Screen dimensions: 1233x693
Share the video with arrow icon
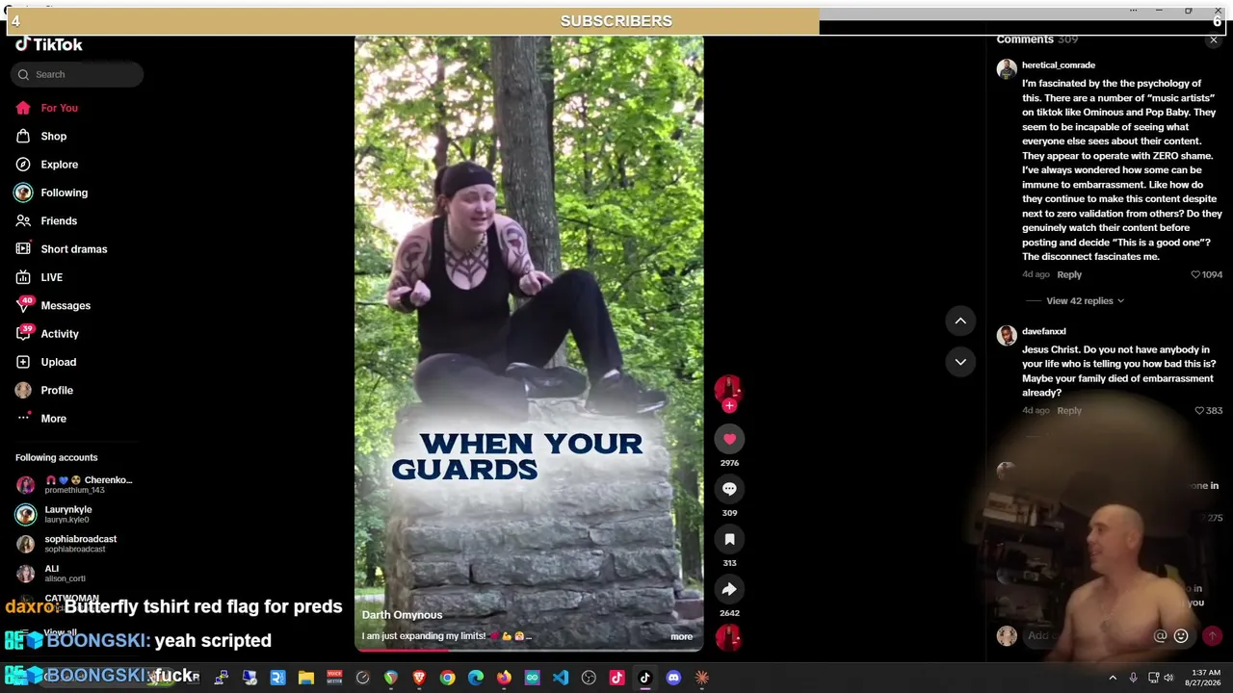[729, 589]
